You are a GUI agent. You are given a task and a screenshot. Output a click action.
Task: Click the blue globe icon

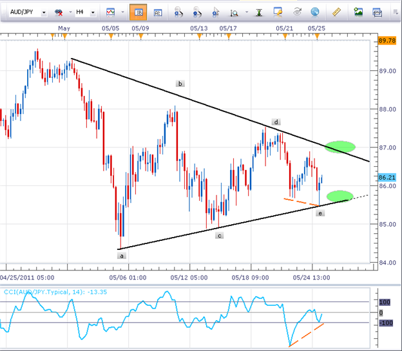click(315, 12)
